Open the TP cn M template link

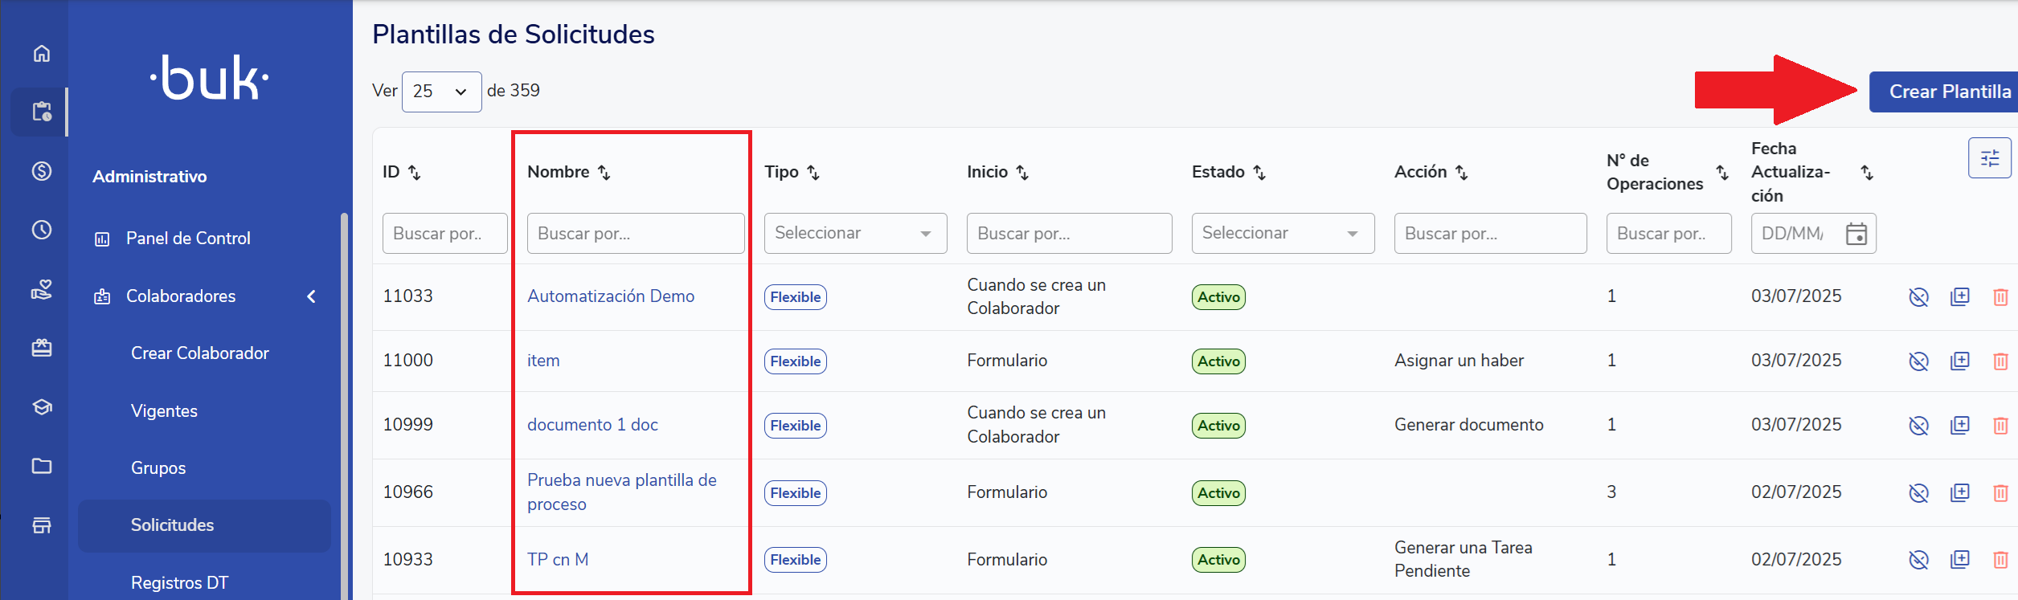coord(558,560)
